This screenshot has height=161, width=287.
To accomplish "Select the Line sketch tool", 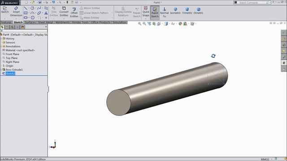I will coord(26,8).
